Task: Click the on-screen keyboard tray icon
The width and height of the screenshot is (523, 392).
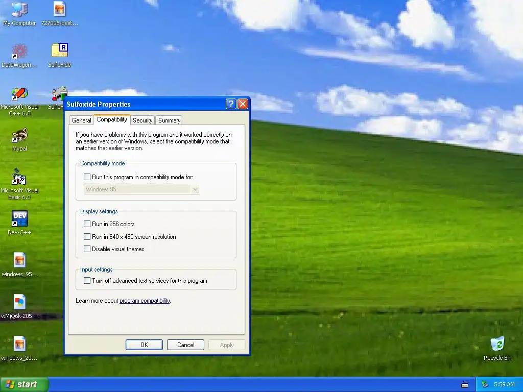Action: (465, 385)
